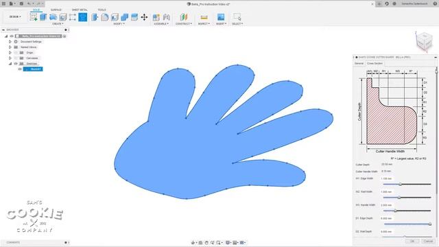Select Sketch1 in the browser
The width and height of the screenshot is (439, 247).
coord(33,69)
